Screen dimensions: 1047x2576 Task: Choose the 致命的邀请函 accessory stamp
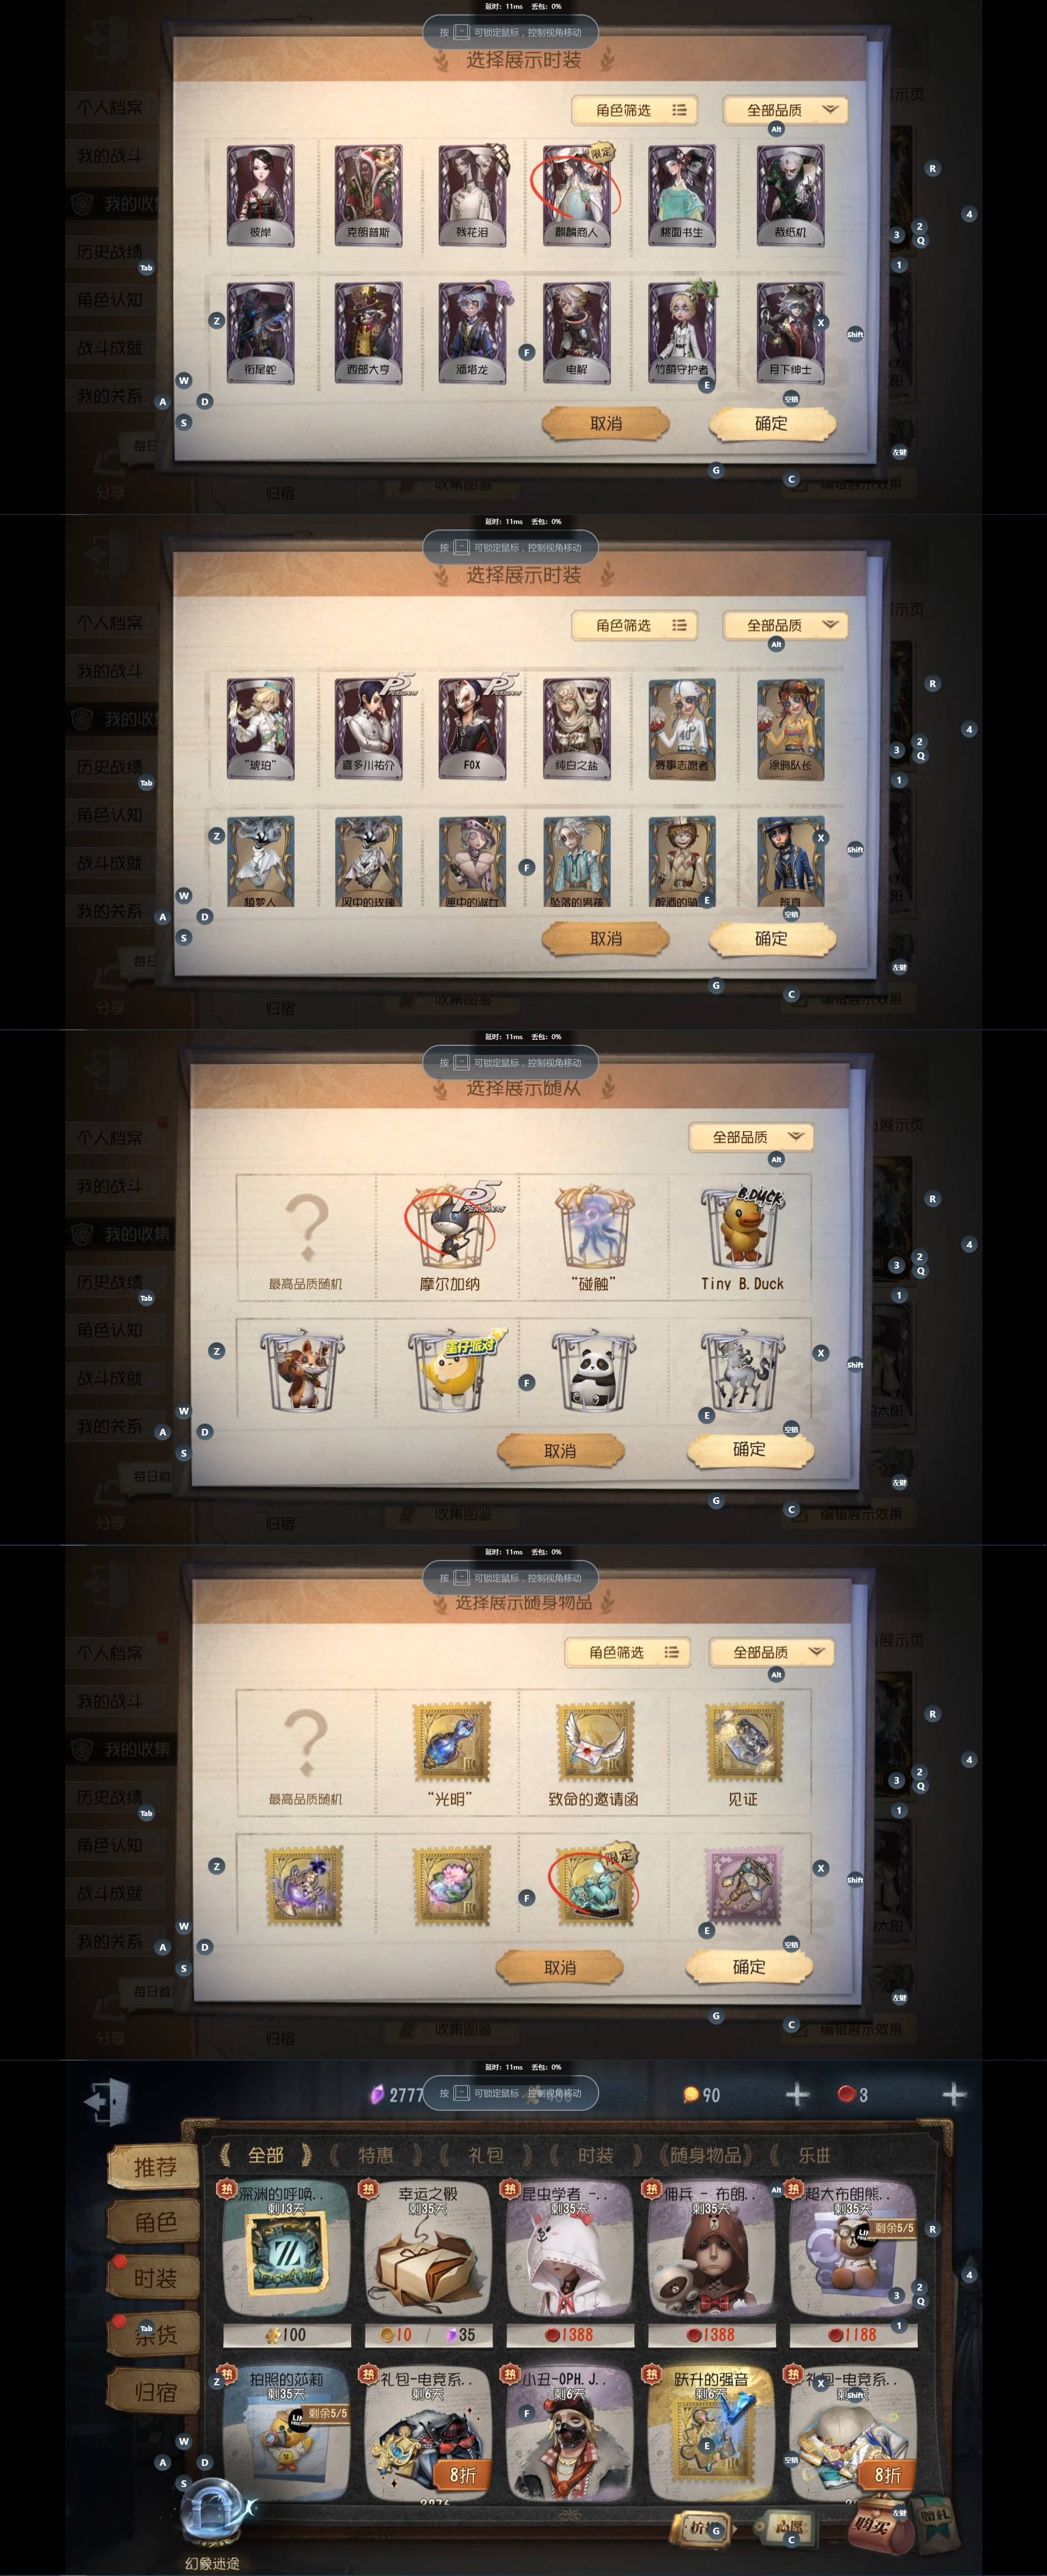click(x=594, y=1755)
